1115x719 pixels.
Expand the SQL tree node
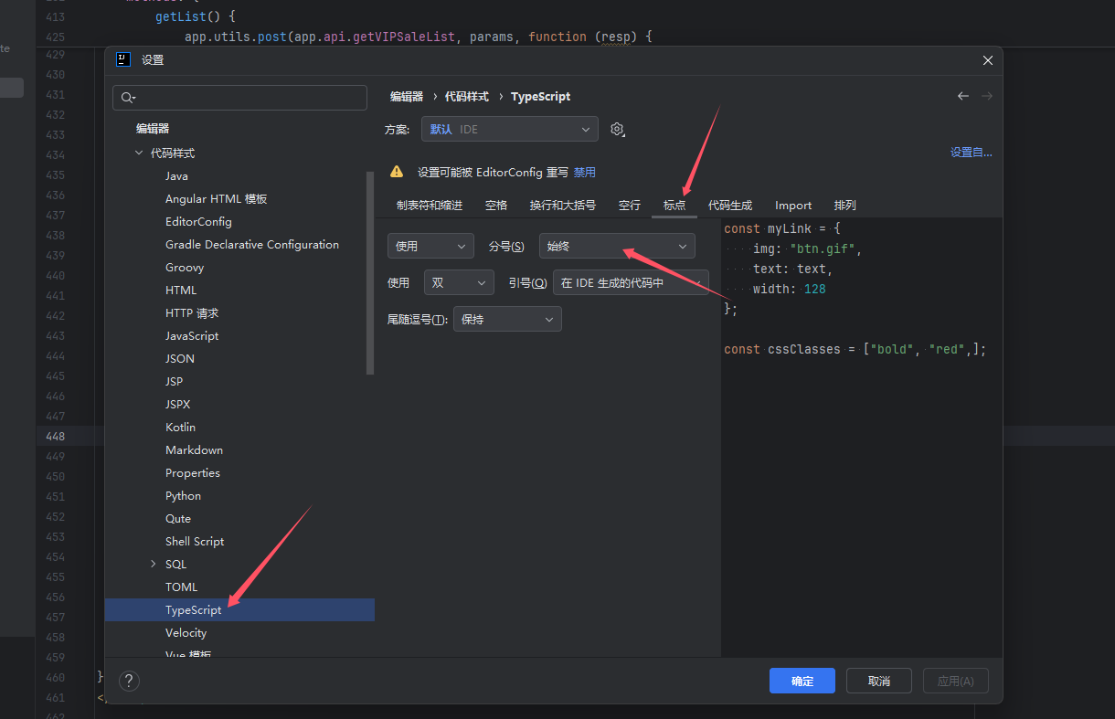(153, 565)
